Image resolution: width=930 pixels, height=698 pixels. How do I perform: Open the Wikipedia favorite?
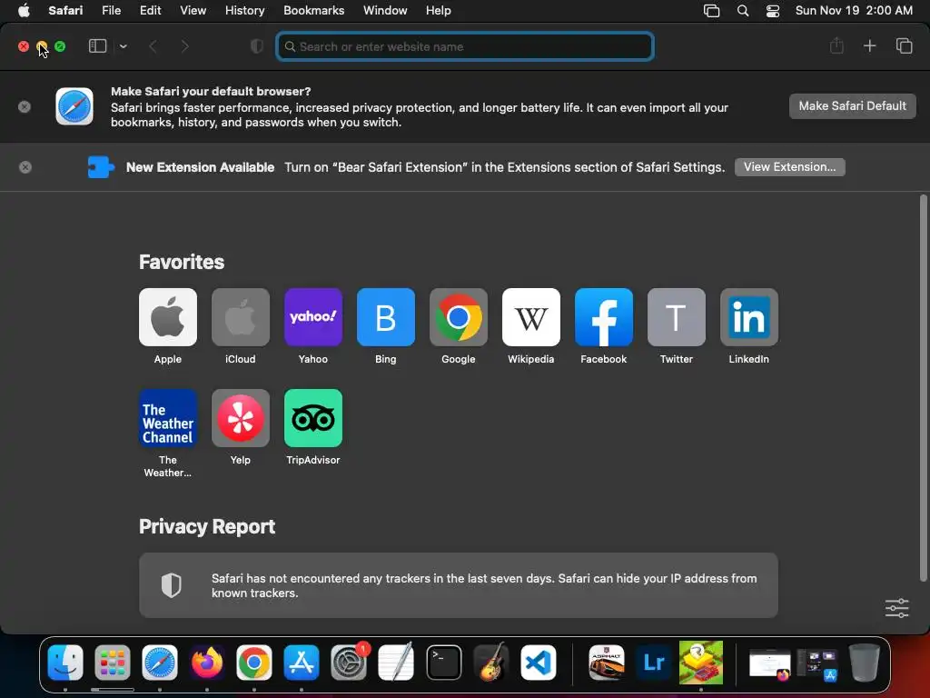point(530,317)
